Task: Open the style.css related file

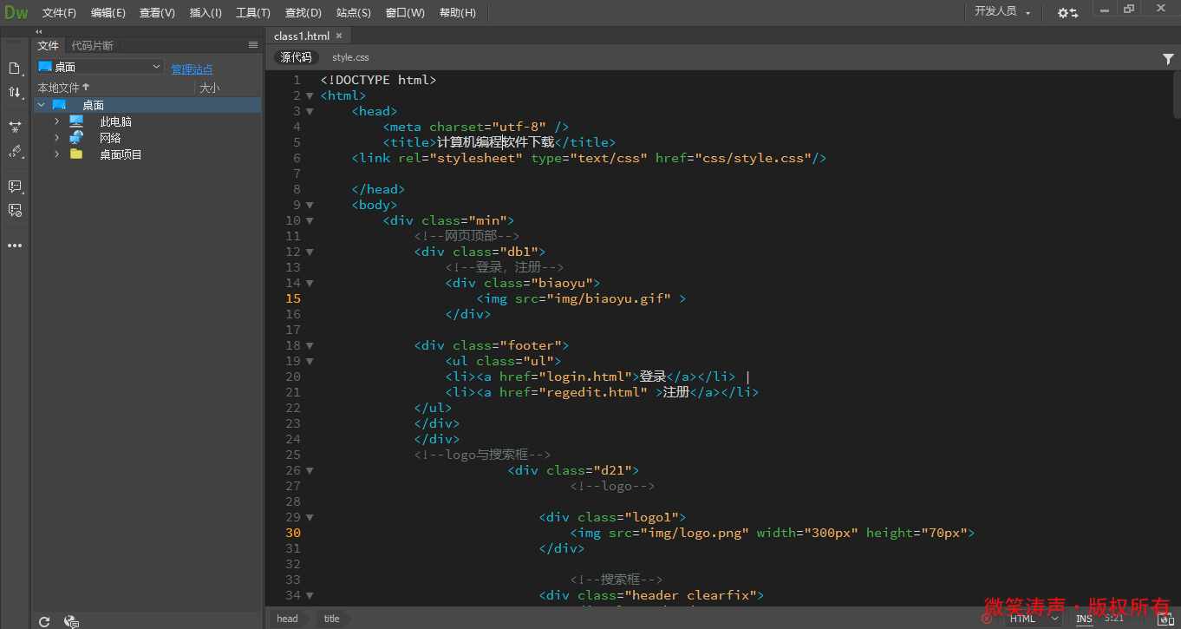Action: coord(350,57)
